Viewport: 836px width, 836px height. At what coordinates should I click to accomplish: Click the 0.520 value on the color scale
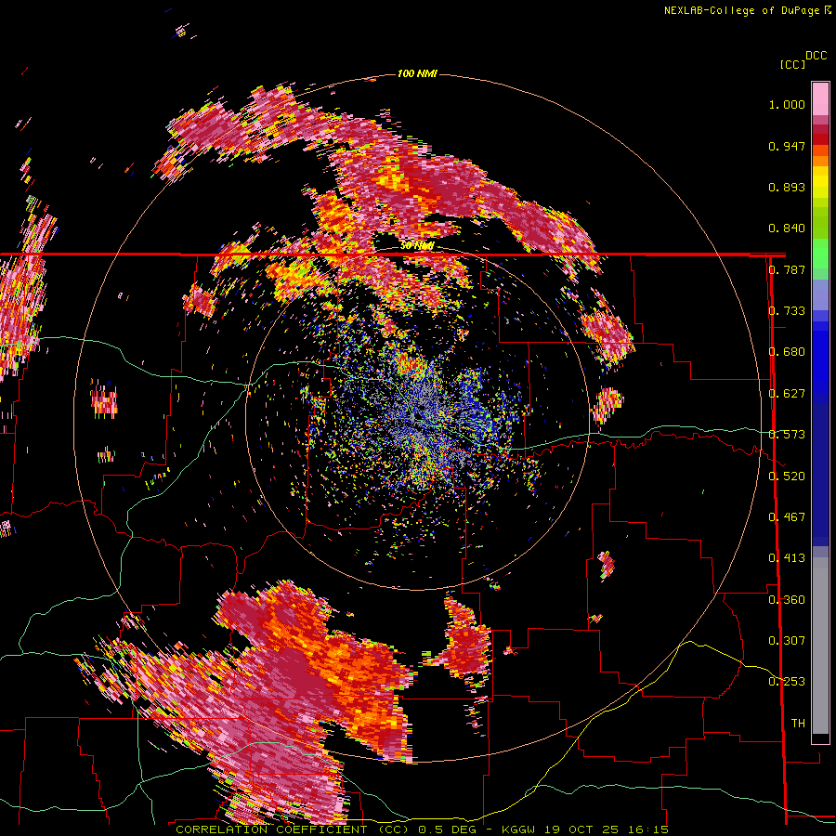(x=787, y=477)
